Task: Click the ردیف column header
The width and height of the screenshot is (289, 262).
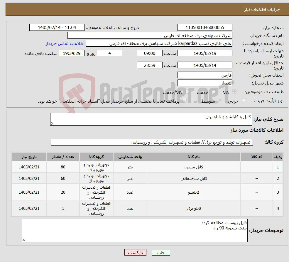Action: pos(278,157)
